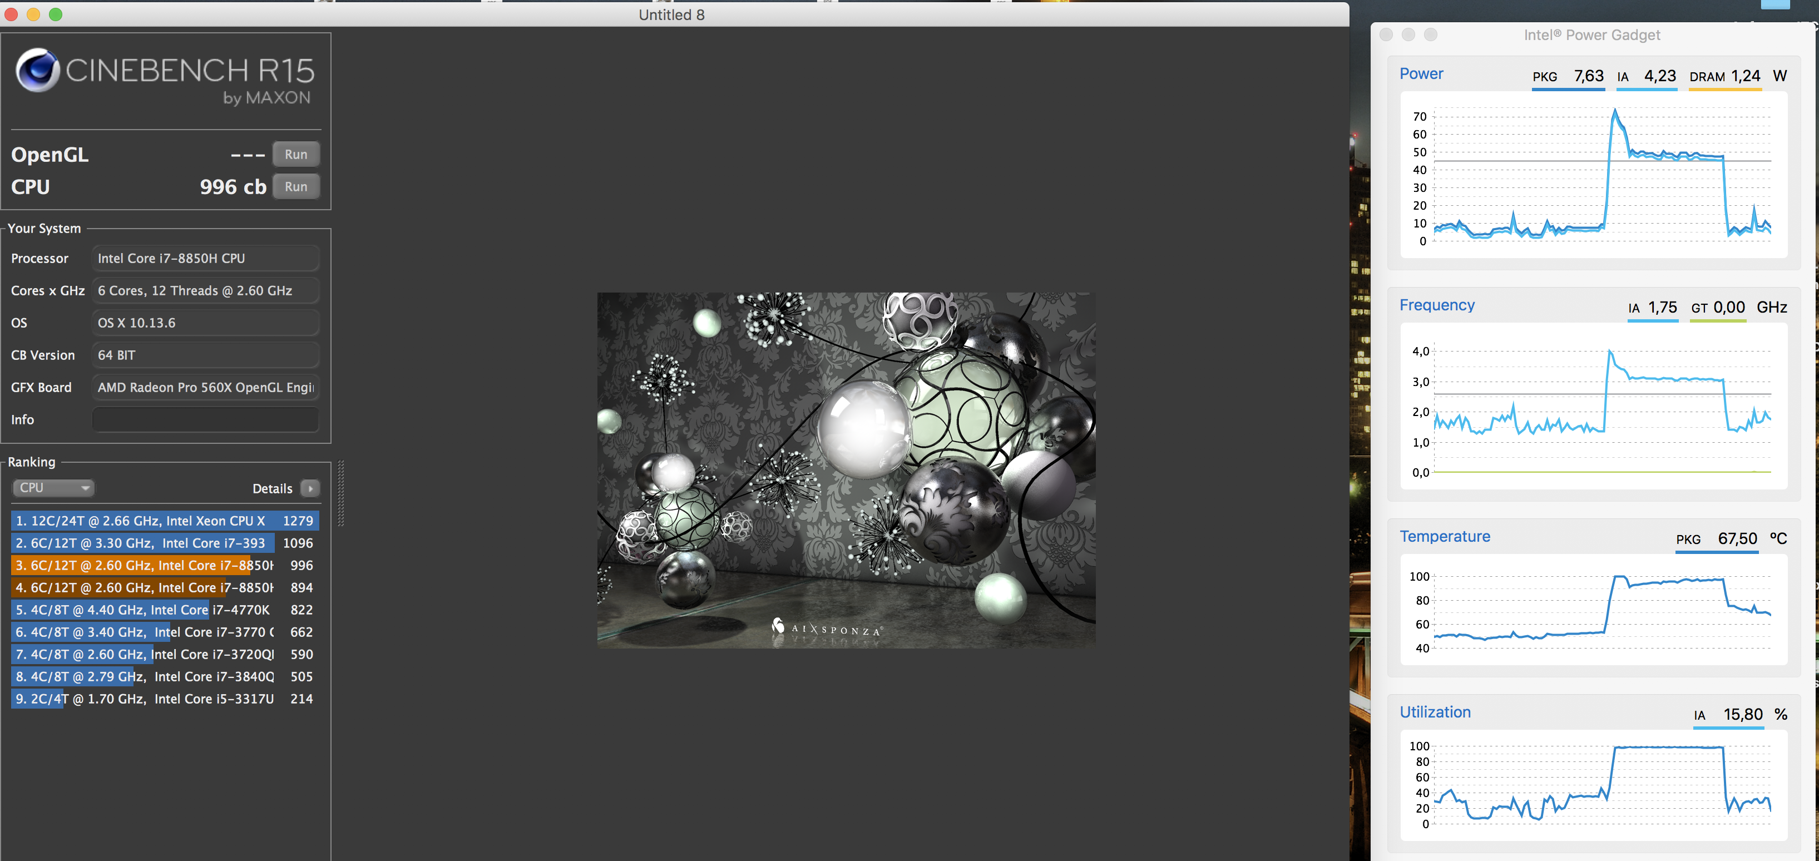Viewport: 1819px width, 861px height.
Task: Click the Info text field
Action: pos(205,419)
